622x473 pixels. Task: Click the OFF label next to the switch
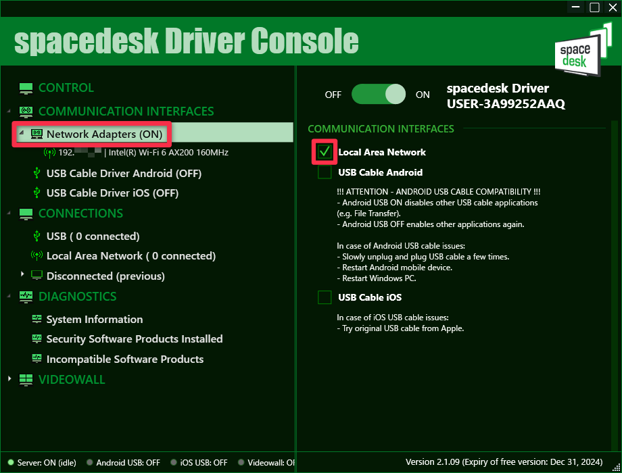coord(333,95)
